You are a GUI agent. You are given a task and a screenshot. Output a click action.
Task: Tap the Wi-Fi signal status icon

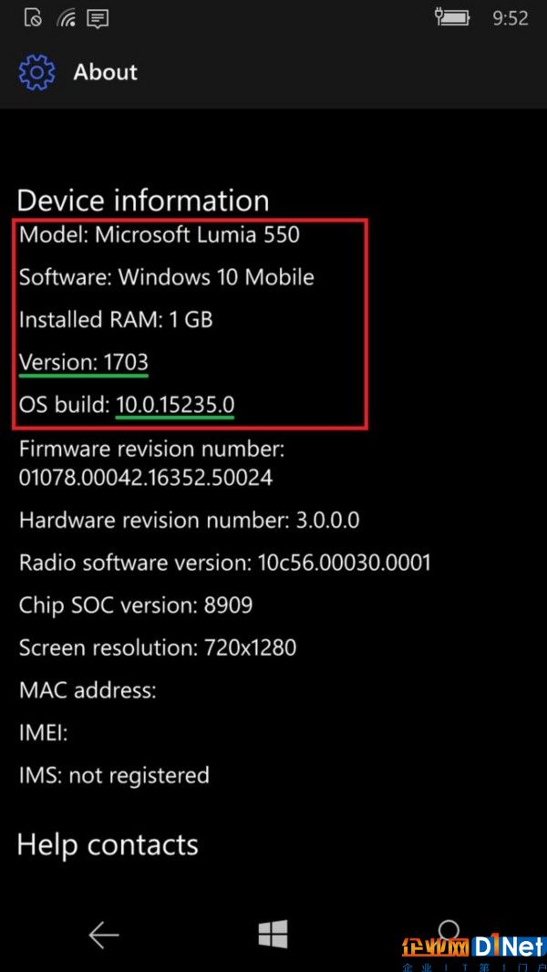[x=66, y=18]
